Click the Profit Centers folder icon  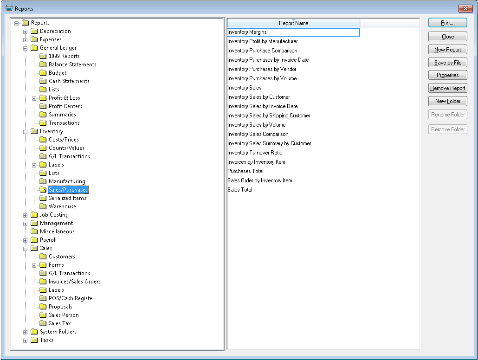point(43,106)
